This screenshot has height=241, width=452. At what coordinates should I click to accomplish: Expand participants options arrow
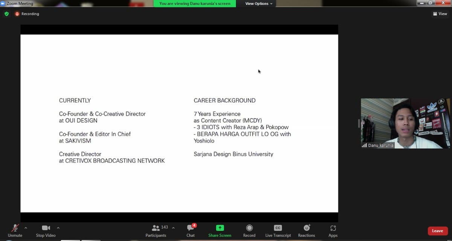tap(173, 227)
